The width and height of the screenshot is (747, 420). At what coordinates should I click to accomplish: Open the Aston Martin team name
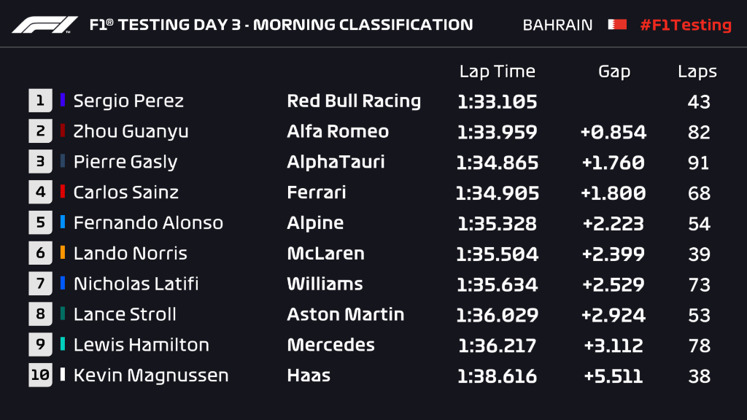coord(345,314)
